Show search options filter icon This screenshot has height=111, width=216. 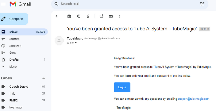pos(202,4)
